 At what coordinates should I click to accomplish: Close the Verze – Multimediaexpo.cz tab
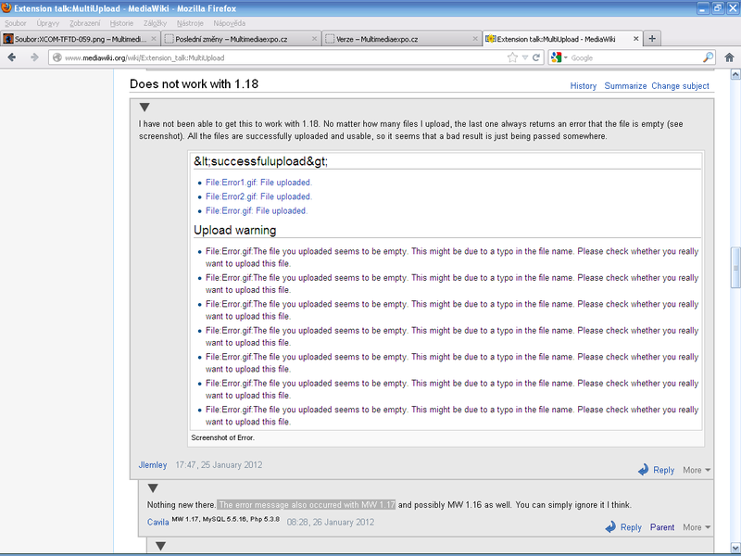pyautogui.click(x=473, y=39)
